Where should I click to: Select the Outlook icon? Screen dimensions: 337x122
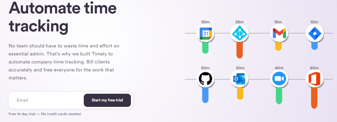[x=240, y=79]
